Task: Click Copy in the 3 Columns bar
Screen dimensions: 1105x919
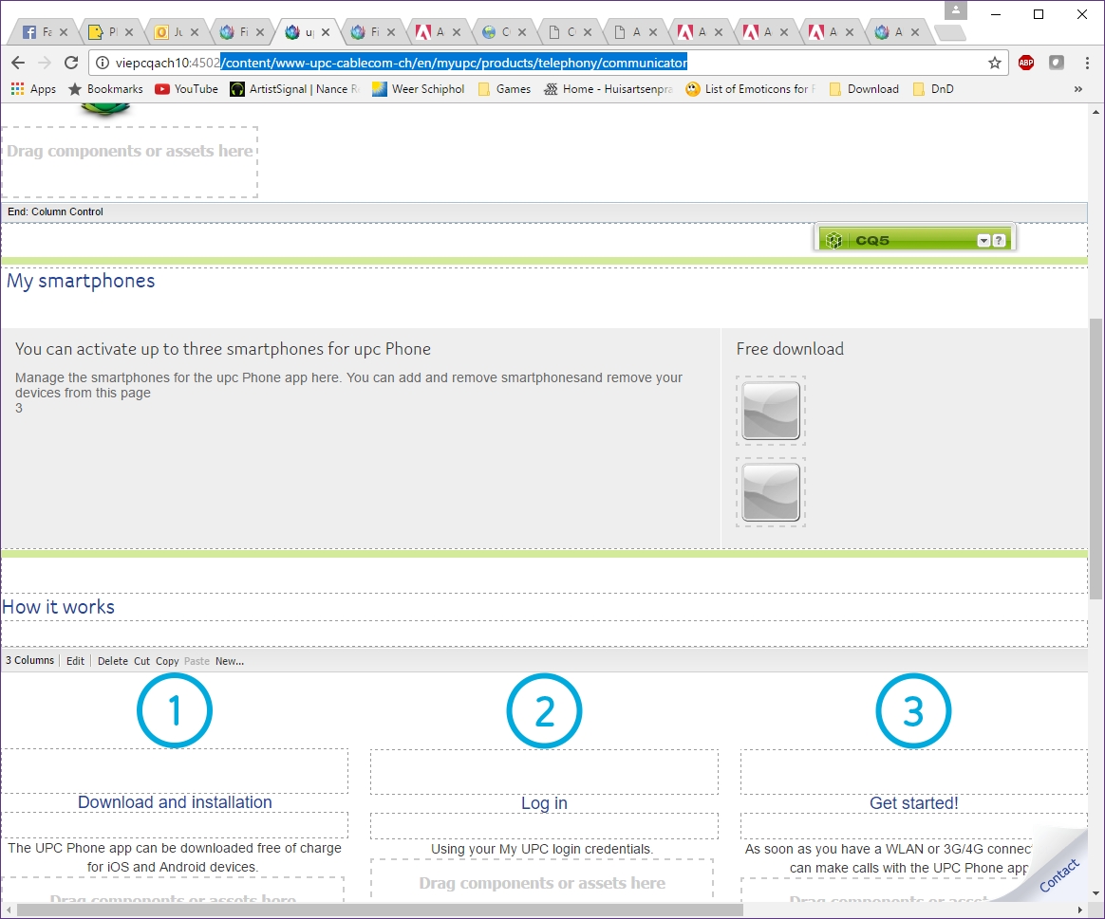Action: (167, 661)
